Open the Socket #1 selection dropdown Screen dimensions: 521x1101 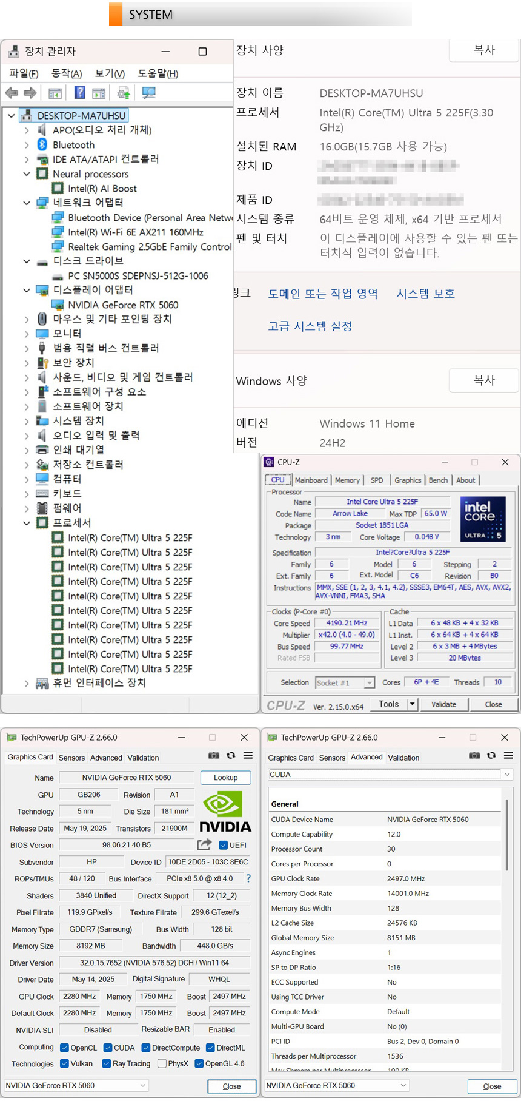coord(369,683)
